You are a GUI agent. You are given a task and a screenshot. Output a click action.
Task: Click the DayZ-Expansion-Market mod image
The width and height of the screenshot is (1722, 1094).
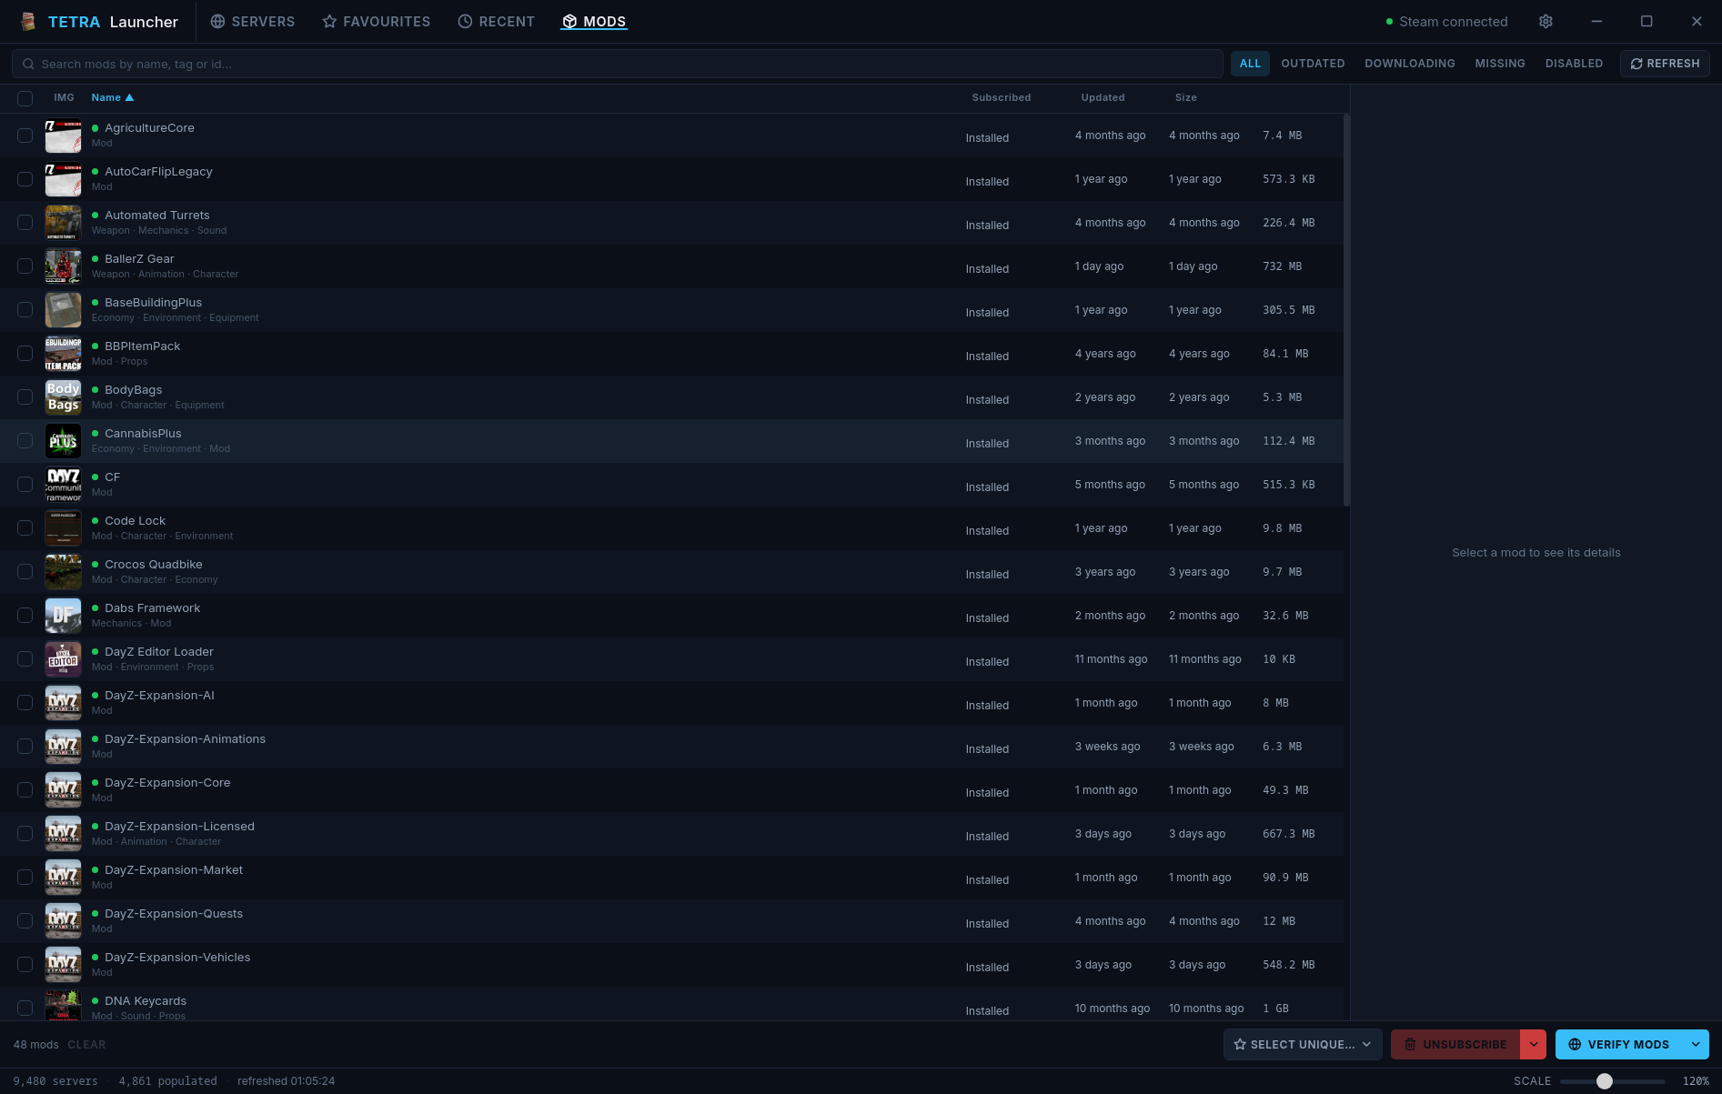coord(64,878)
